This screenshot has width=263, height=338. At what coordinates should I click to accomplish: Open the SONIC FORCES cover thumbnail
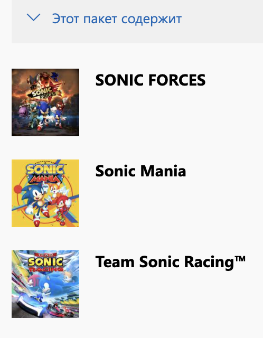tap(45, 102)
